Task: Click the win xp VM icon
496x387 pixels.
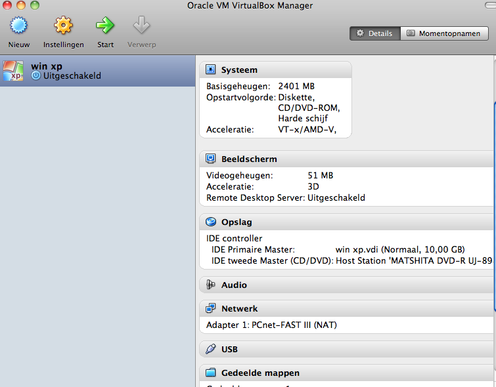Action: [x=13, y=71]
